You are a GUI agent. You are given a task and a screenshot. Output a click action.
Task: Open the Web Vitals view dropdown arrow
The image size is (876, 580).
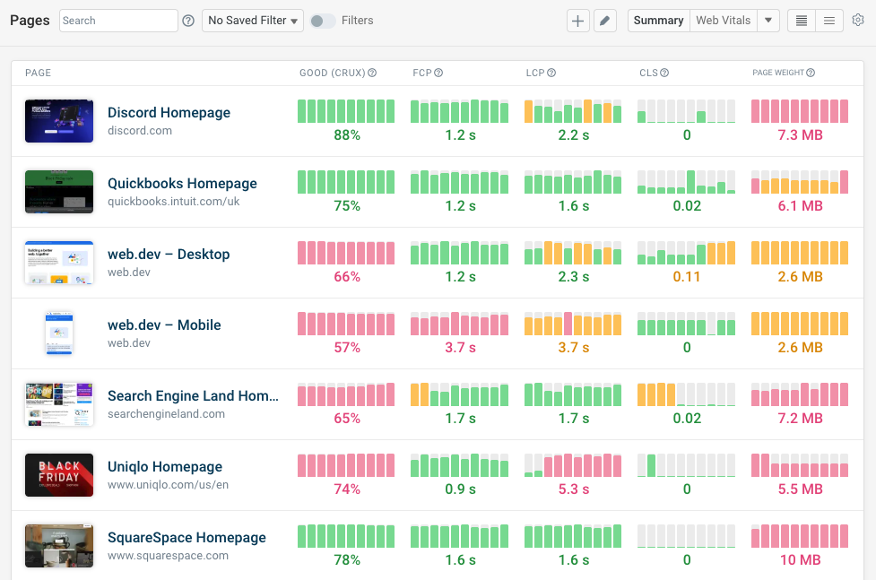click(x=769, y=20)
